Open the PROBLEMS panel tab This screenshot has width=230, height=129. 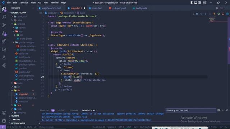(x=45, y=110)
